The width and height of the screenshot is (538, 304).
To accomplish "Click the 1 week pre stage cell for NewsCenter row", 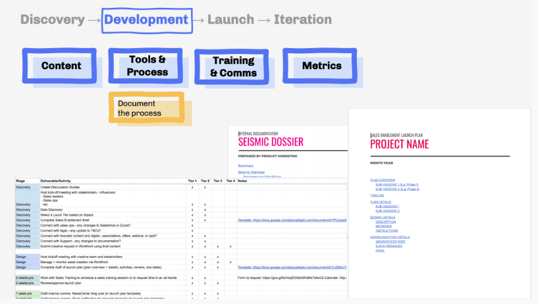I will point(28,293).
